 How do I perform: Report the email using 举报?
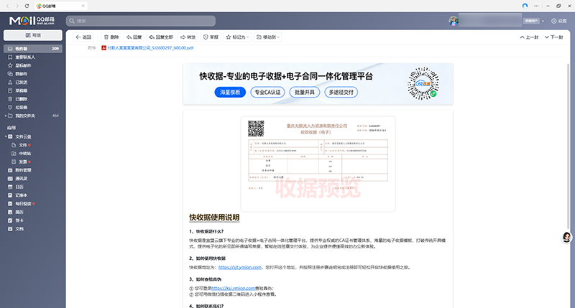[x=211, y=37]
